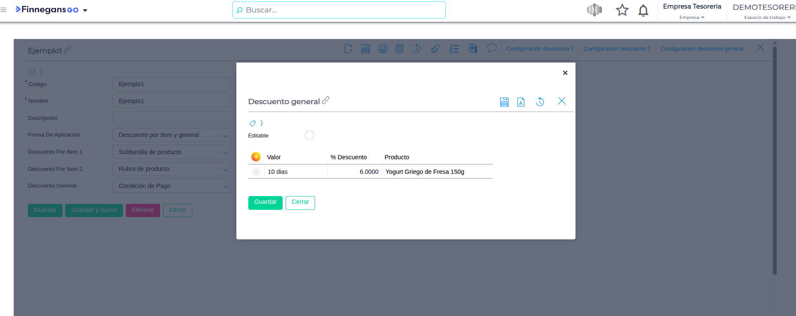Expand the Espacio de trabajo selector
This screenshot has height=316, width=796.
[x=767, y=18]
